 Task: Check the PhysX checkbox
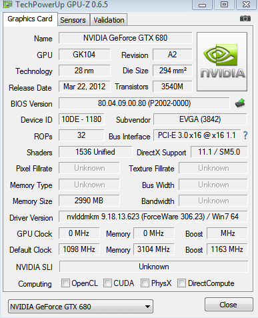click(x=145, y=283)
